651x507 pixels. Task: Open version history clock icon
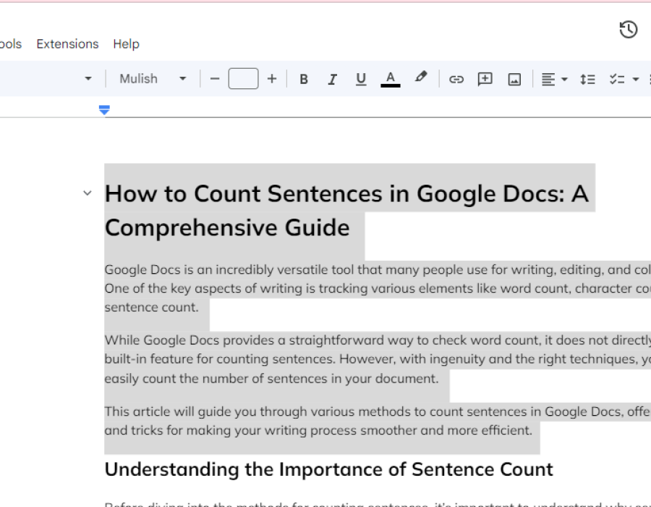point(628,30)
